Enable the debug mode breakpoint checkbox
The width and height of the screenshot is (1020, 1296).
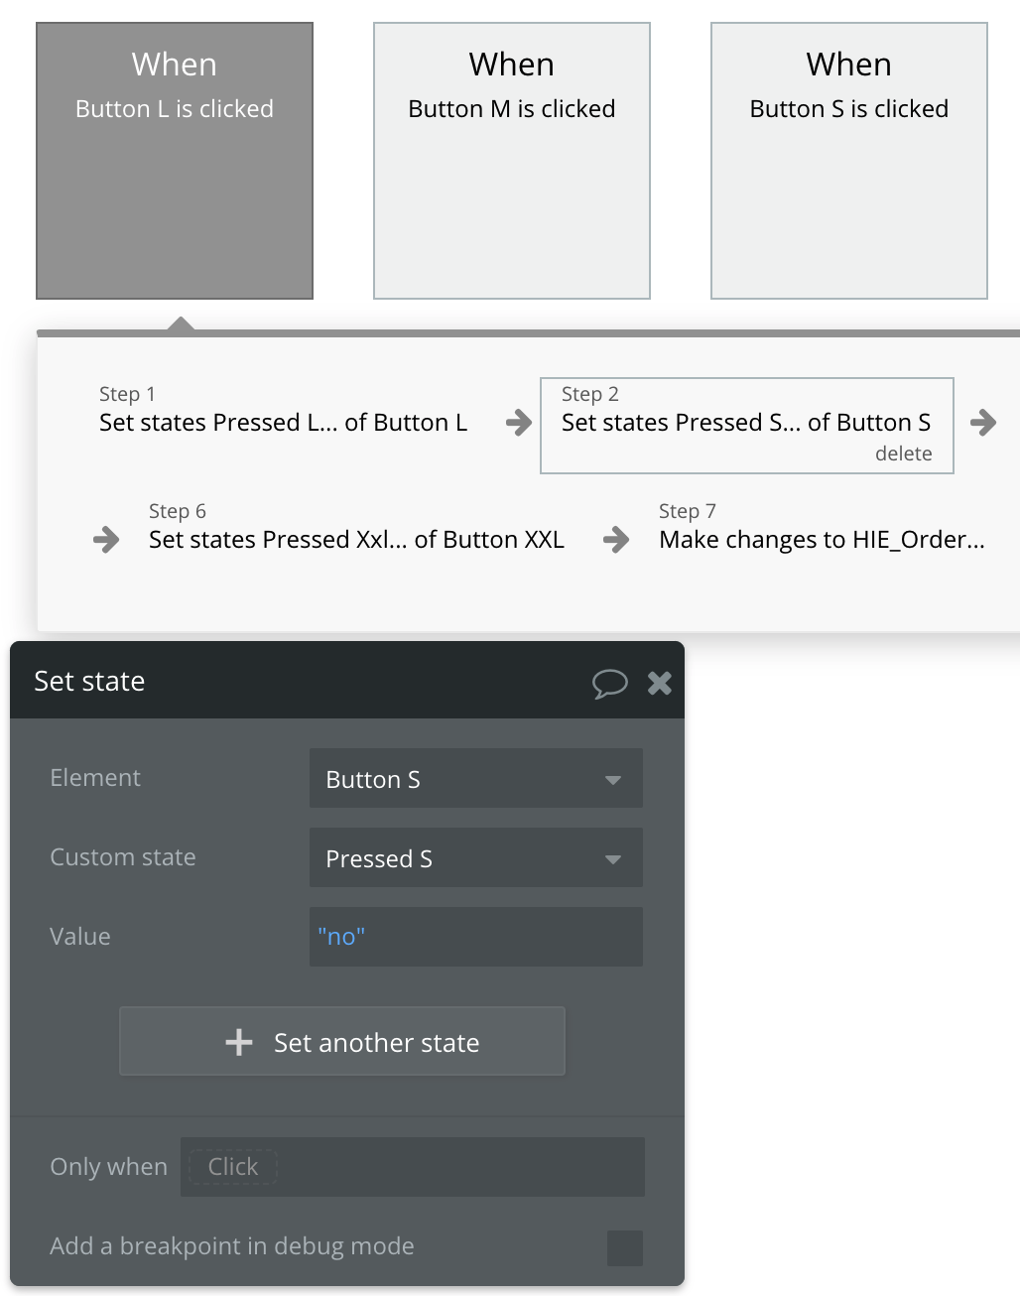(624, 1247)
